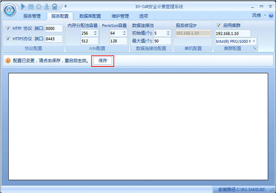Stop the service with the square icon

coord(31,6)
